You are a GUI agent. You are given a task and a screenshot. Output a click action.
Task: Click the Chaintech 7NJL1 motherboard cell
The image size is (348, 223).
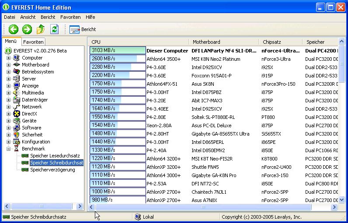[209, 192]
